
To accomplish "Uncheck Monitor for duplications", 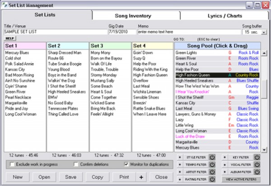I will (127, 164).
